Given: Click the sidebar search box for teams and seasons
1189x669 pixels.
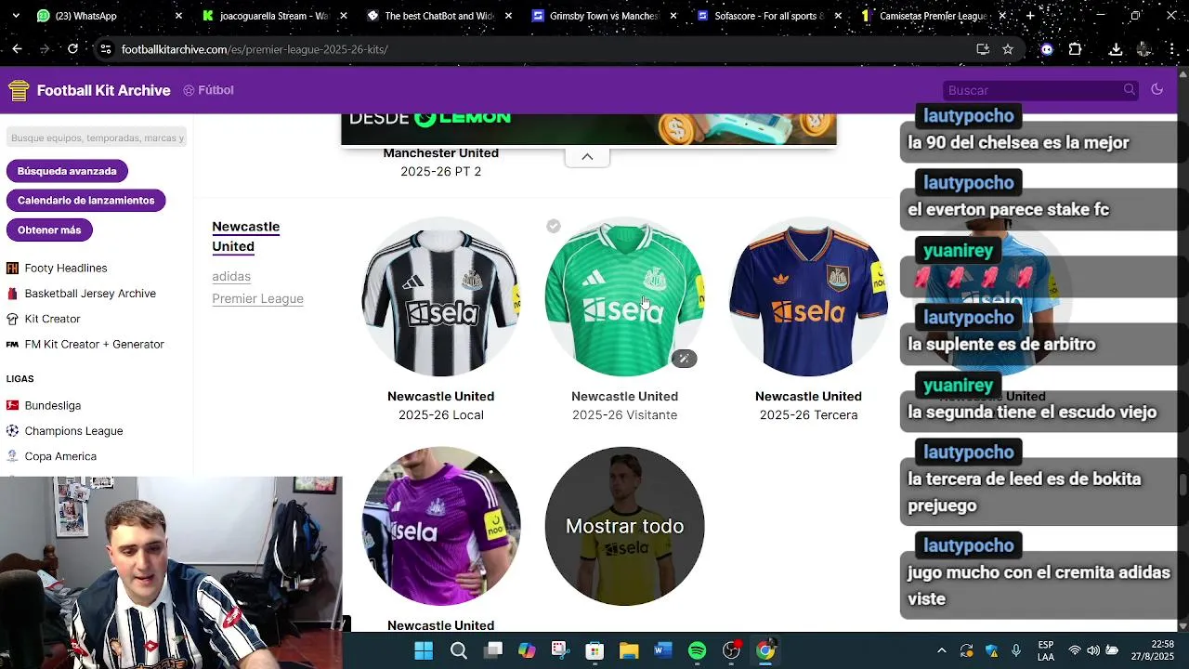Looking at the screenshot, I should pos(97,138).
